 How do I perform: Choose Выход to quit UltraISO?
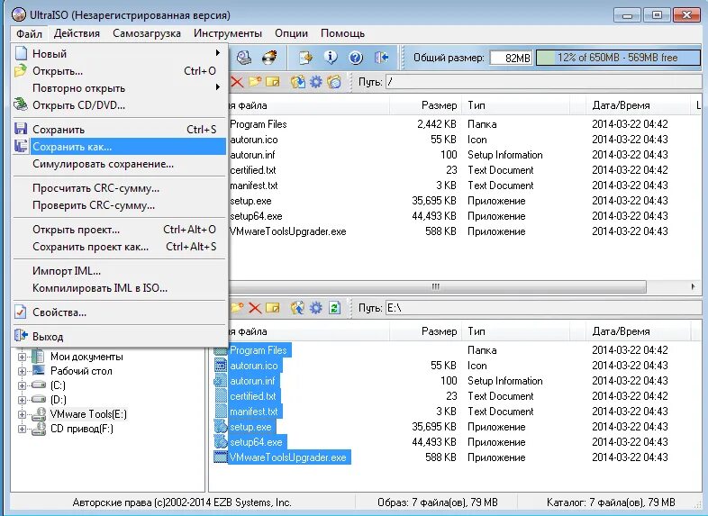[x=119, y=337]
